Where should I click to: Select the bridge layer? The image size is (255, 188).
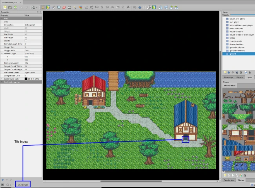[x=239, y=38]
